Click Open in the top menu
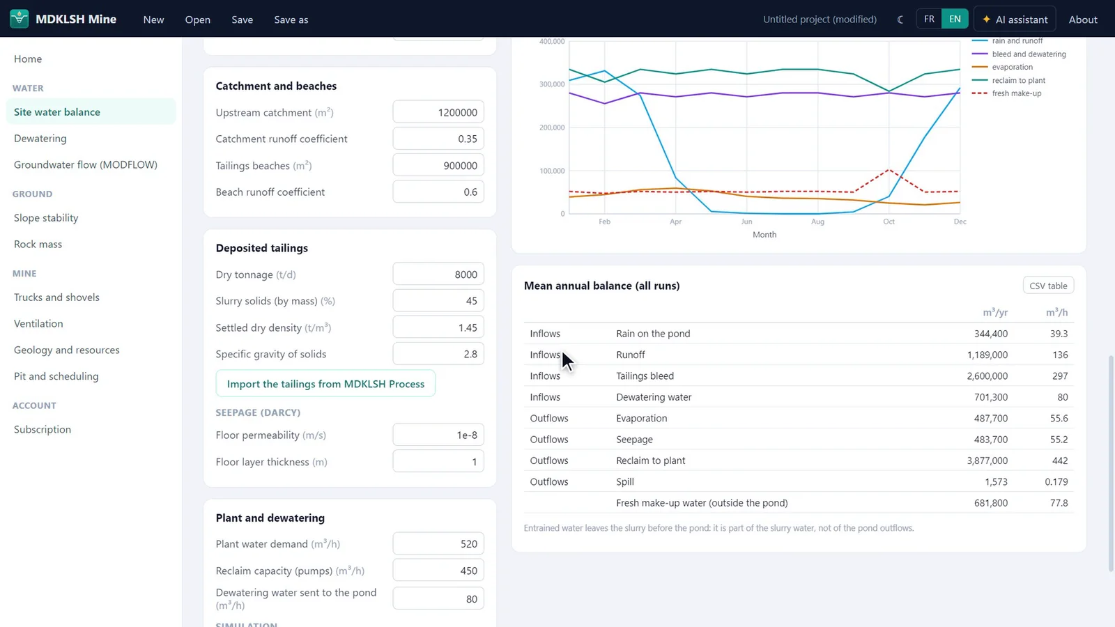This screenshot has width=1115, height=627. click(x=198, y=20)
